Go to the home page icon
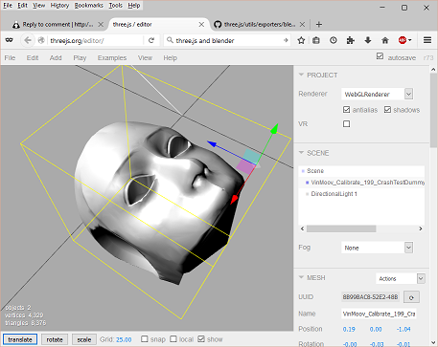This screenshot has width=438, height=347. tap(385, 40)
